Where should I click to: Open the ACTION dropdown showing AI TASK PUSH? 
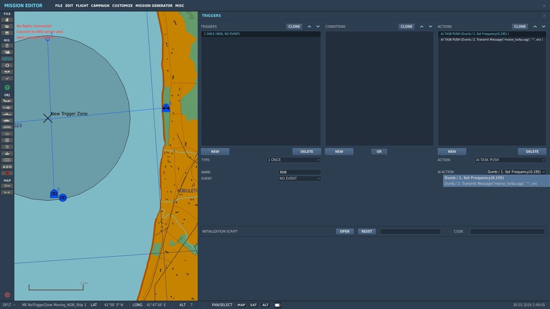click(x=510, y=160)
